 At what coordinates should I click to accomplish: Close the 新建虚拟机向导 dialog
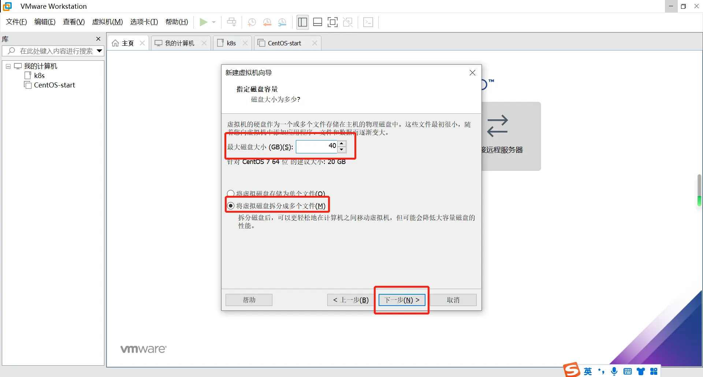(472, 73)
